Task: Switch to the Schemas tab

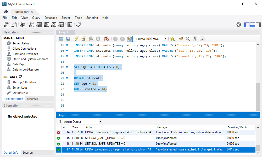Action: point(32,99)
